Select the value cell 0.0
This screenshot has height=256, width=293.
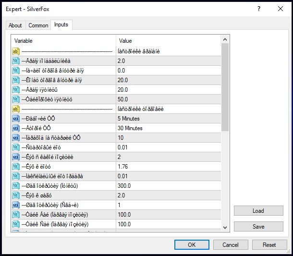point(169,71)
